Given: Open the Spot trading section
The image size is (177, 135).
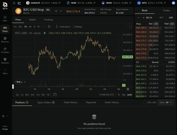Looking at the screenshot, I should [5, 19].
